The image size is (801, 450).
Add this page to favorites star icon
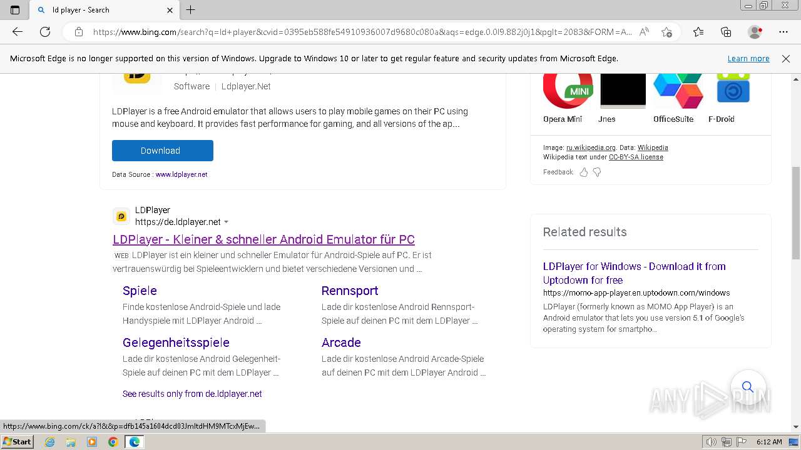click(666, 32)
